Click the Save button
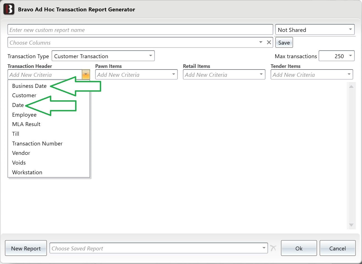This screenshot has height=264, width=362. (x=284, y=42)
